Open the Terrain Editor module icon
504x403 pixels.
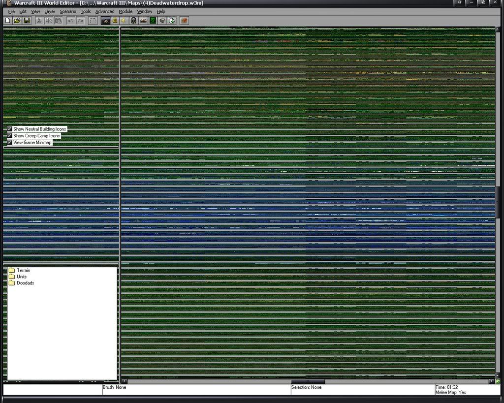click(105, 21)
